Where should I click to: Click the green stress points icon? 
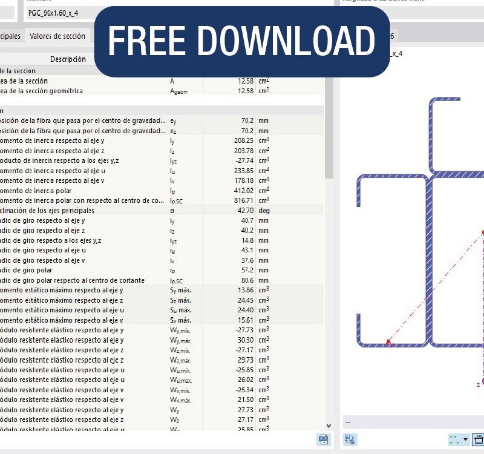454,439
